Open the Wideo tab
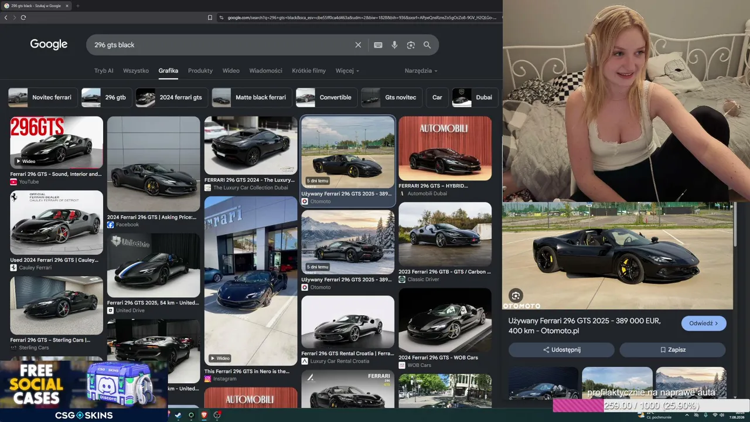The width and height of the screenshot is (750, 422). [x=231, y=71]
